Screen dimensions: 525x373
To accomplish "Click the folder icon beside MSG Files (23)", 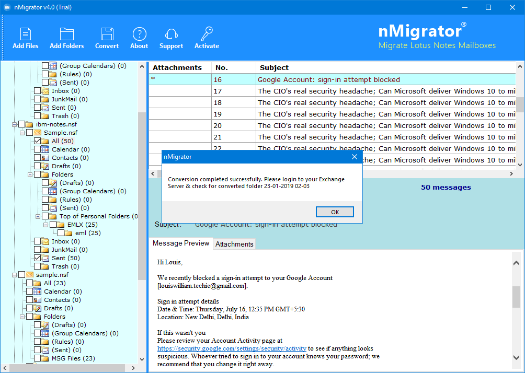I will click(x=45, y=358).
